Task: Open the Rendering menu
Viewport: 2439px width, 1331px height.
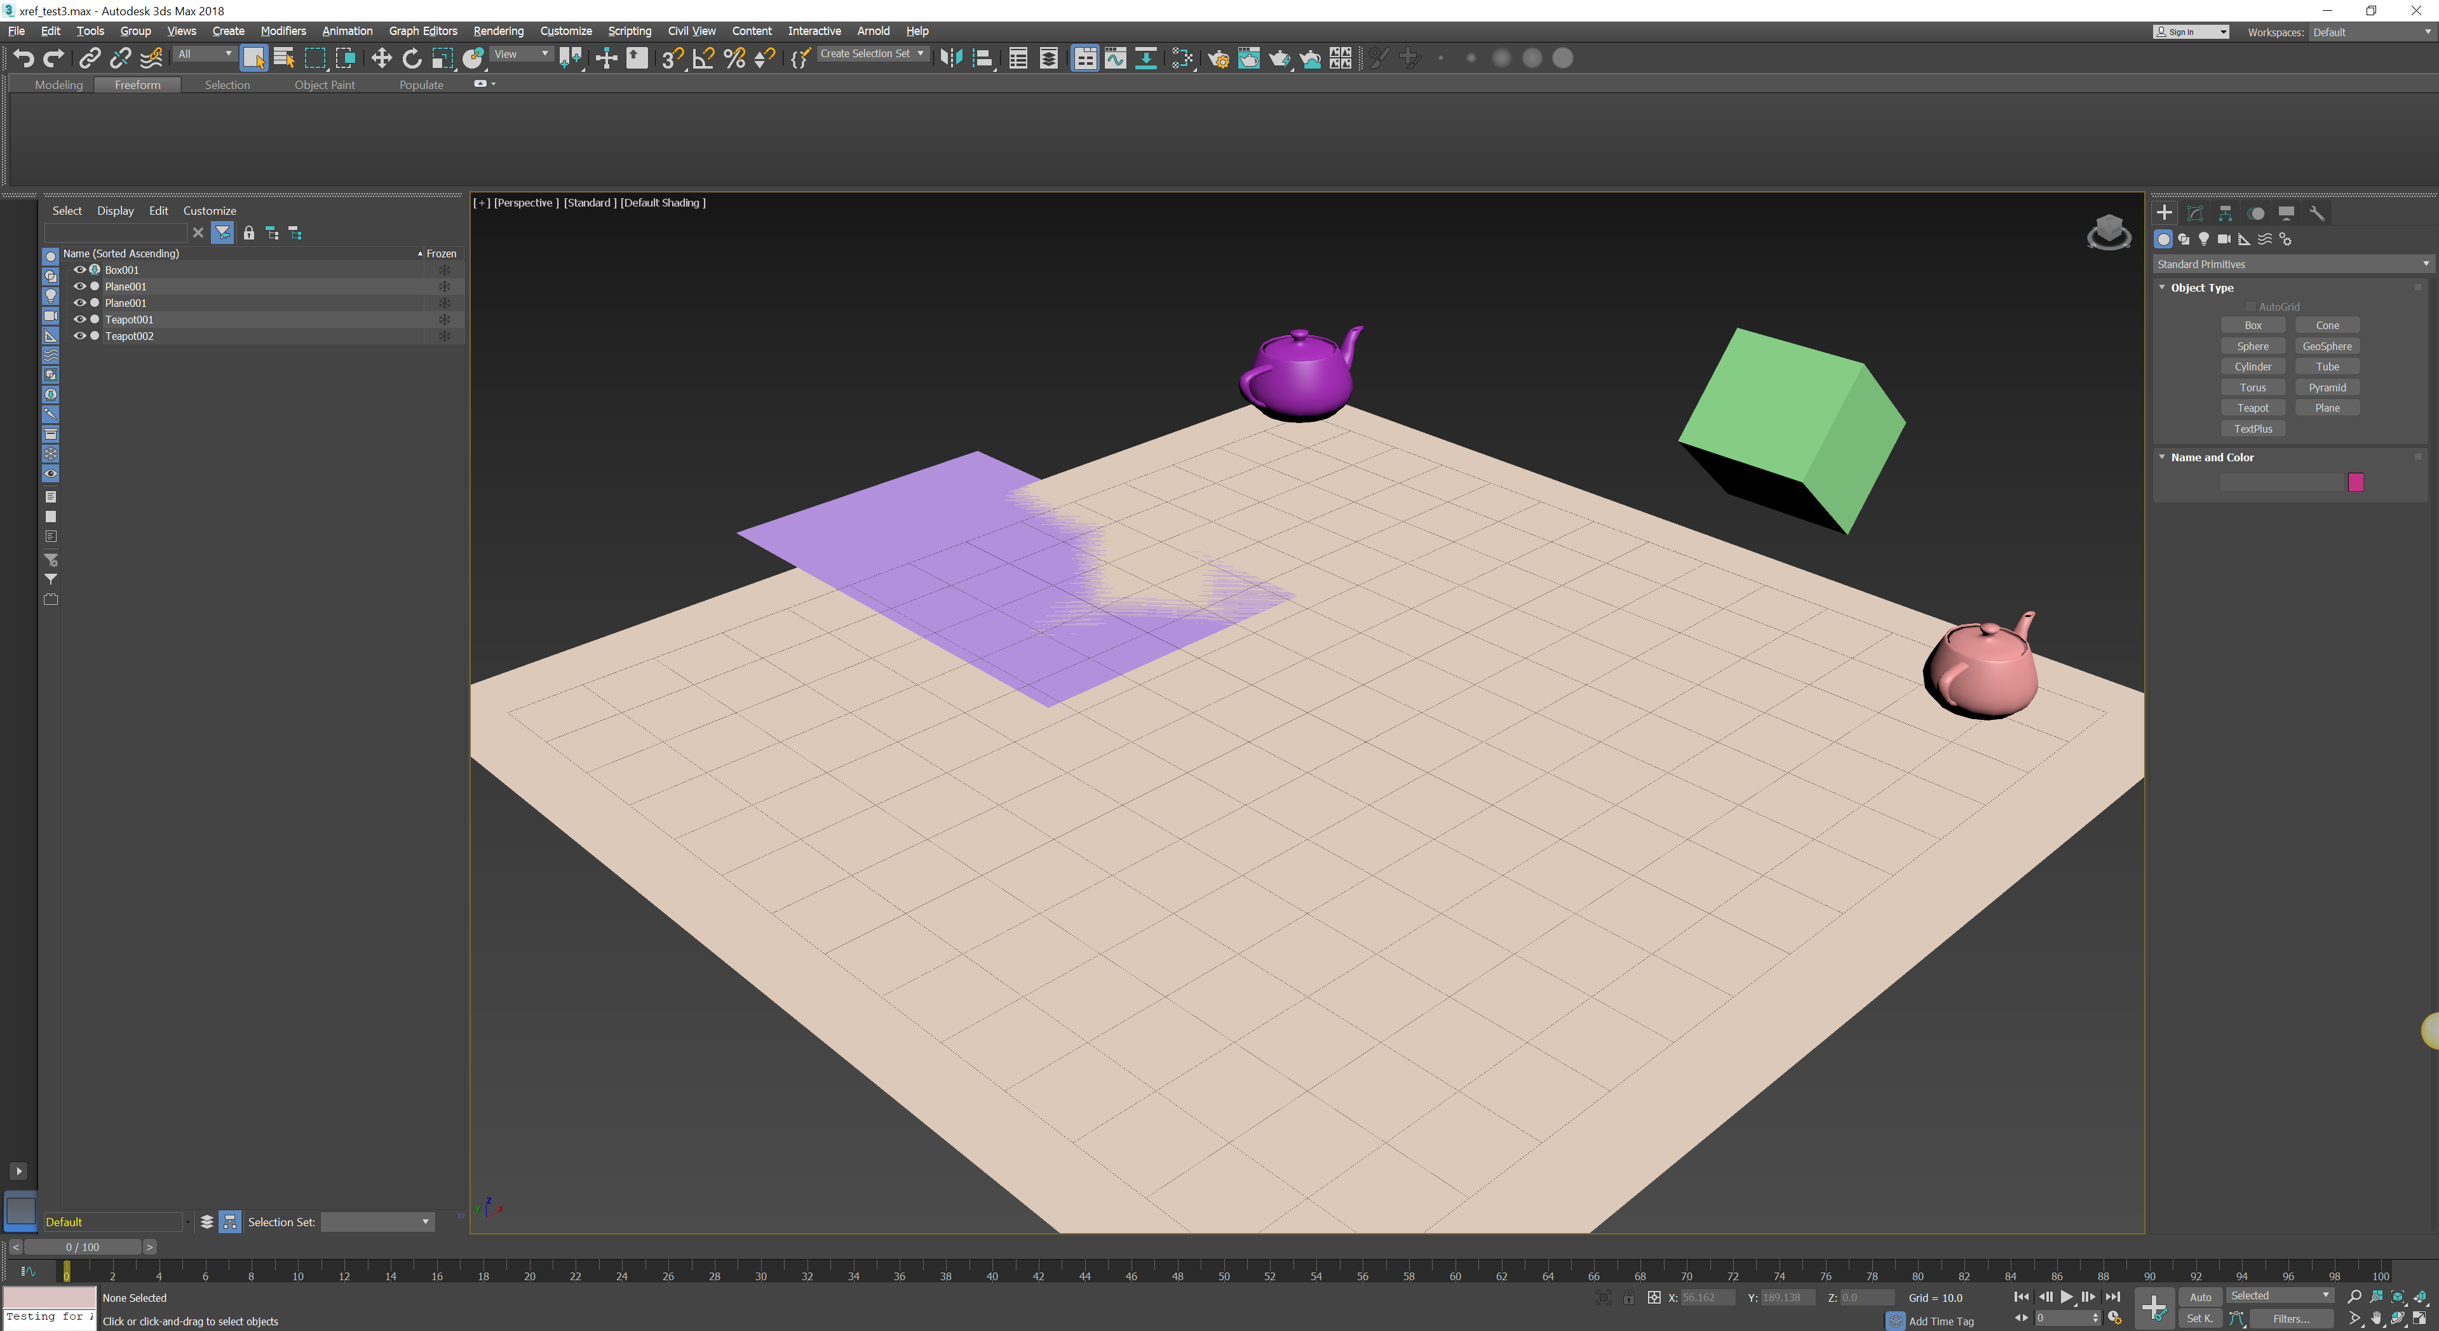Action: click(498, 31)
